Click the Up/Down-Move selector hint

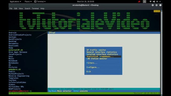pos(60,91)
